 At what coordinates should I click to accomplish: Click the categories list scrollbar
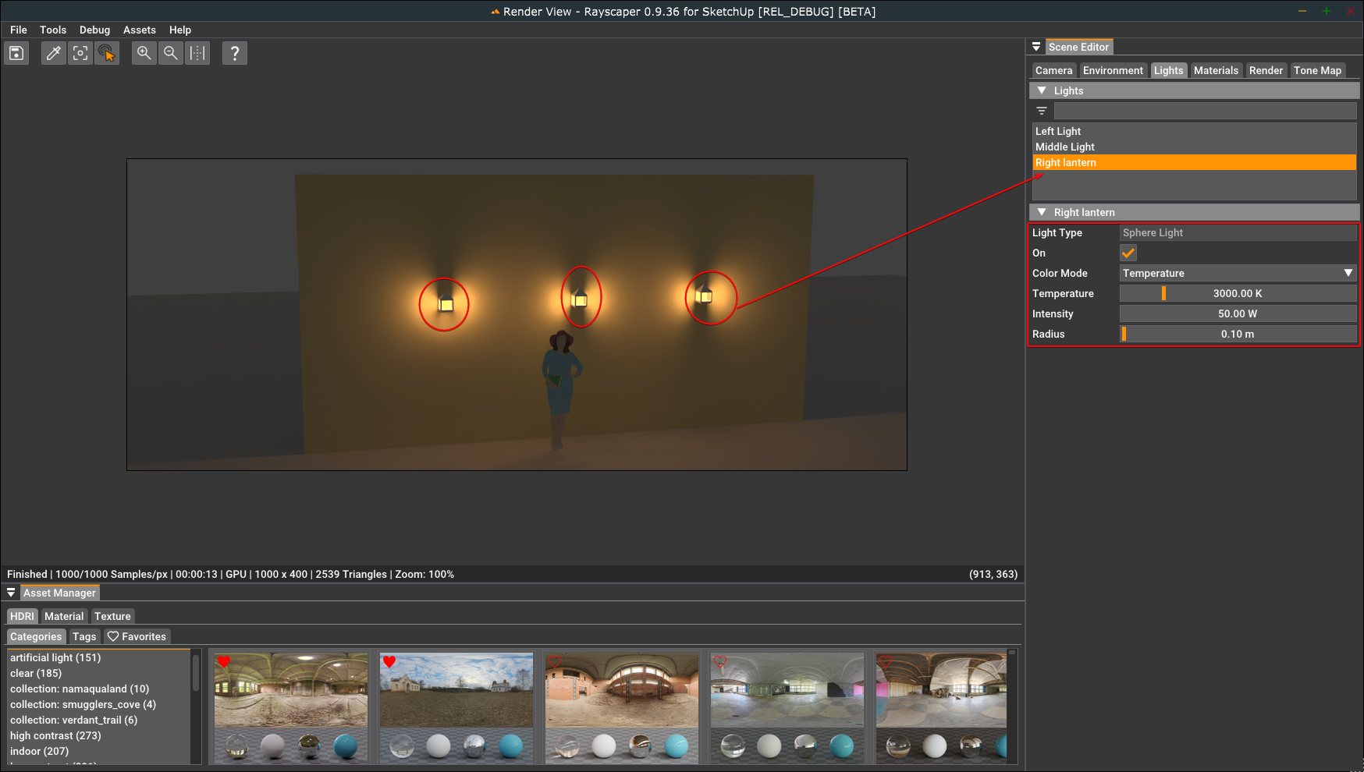(x=195, y=673)
